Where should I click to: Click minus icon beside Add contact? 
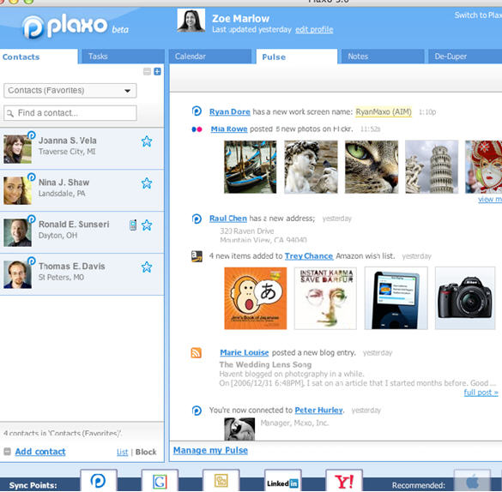point(7,452)
